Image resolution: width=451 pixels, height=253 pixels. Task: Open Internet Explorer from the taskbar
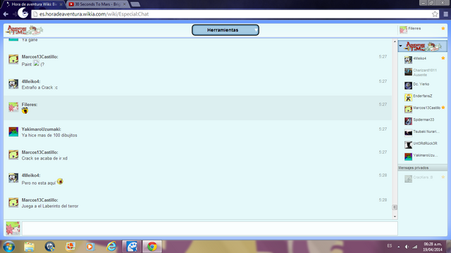pos(111,247)
